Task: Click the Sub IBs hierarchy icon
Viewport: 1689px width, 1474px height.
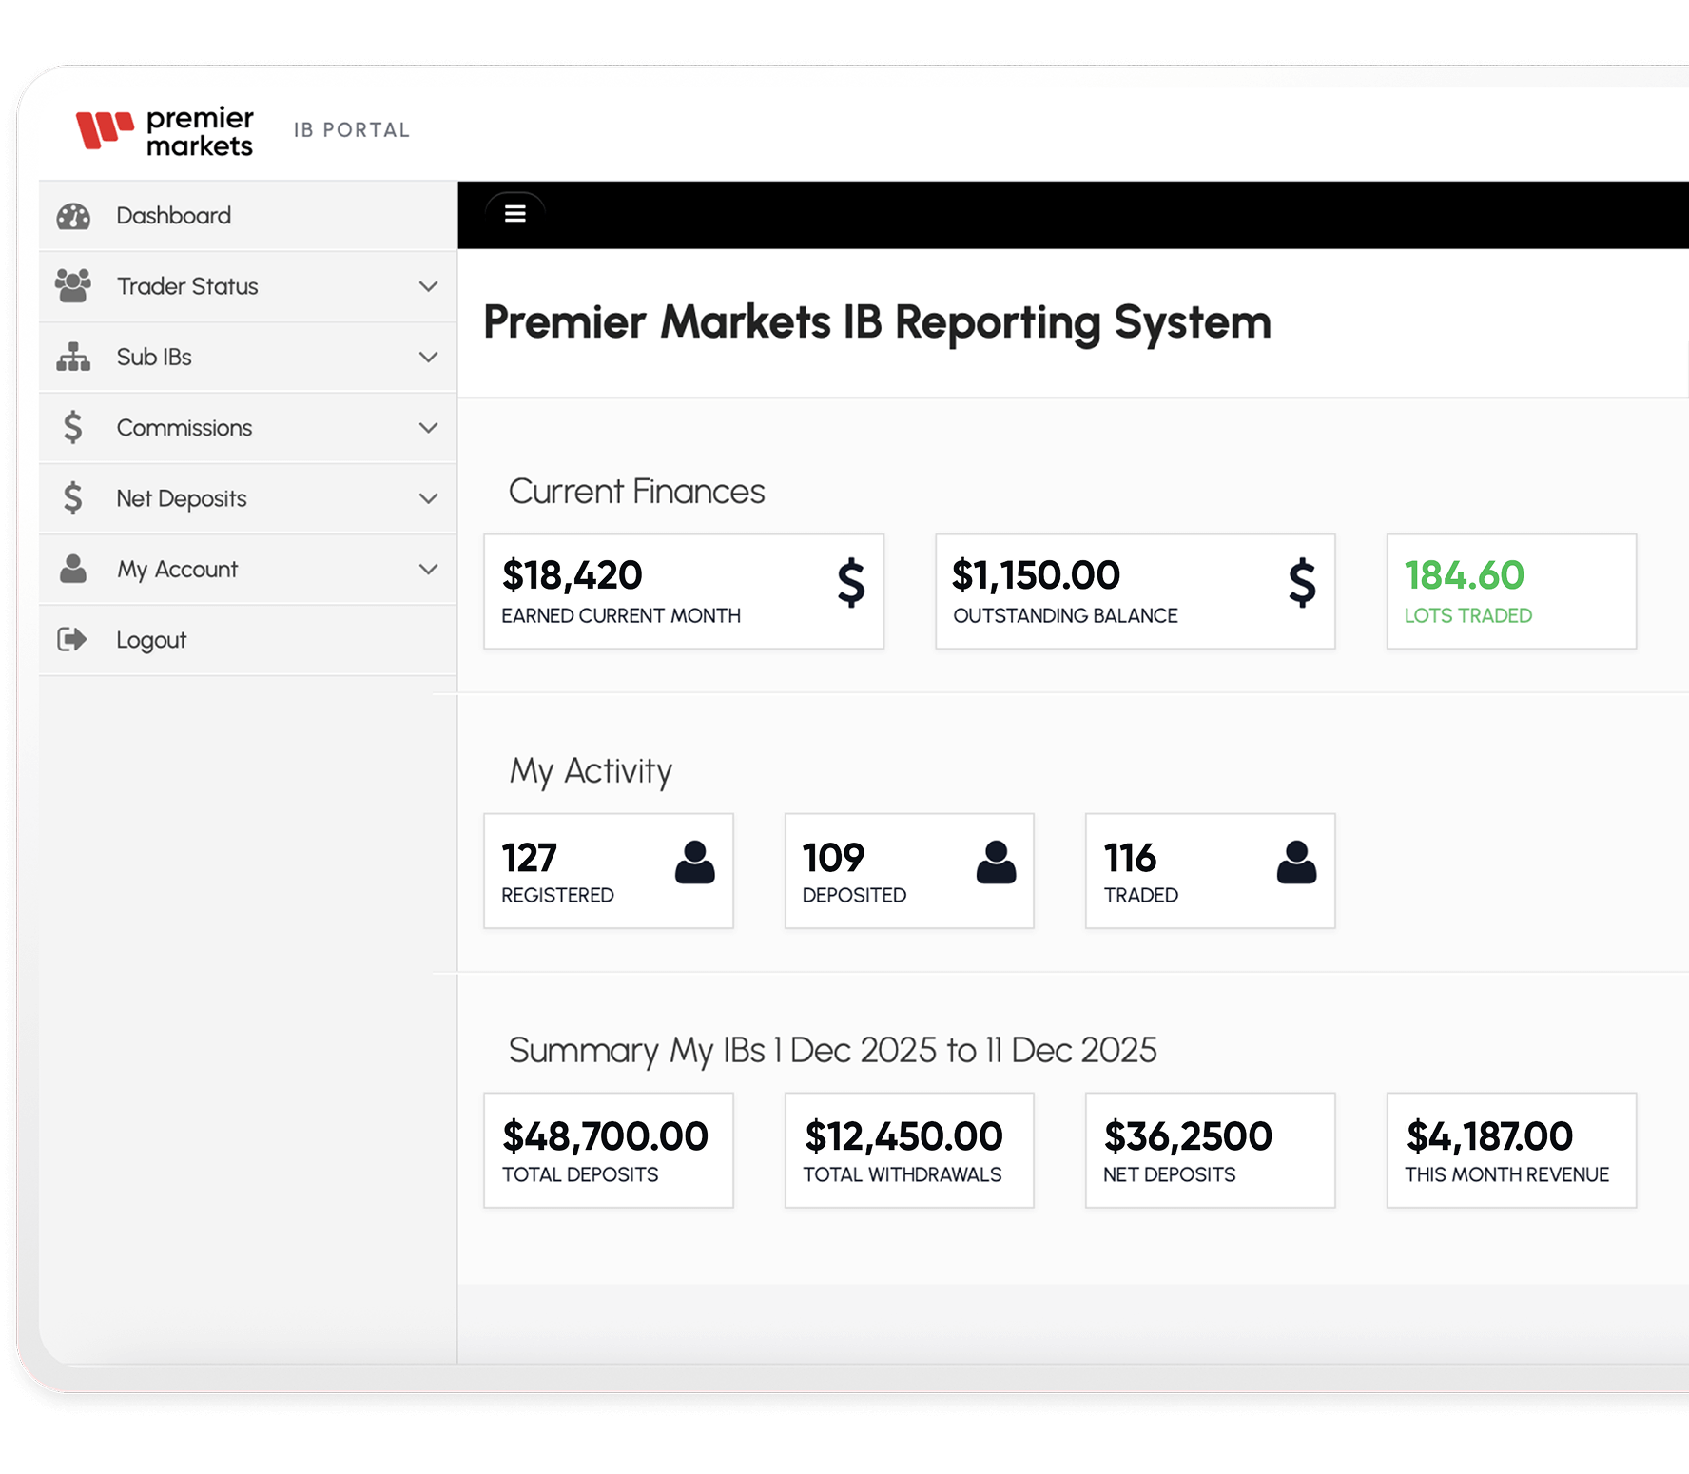Action: 73,358
